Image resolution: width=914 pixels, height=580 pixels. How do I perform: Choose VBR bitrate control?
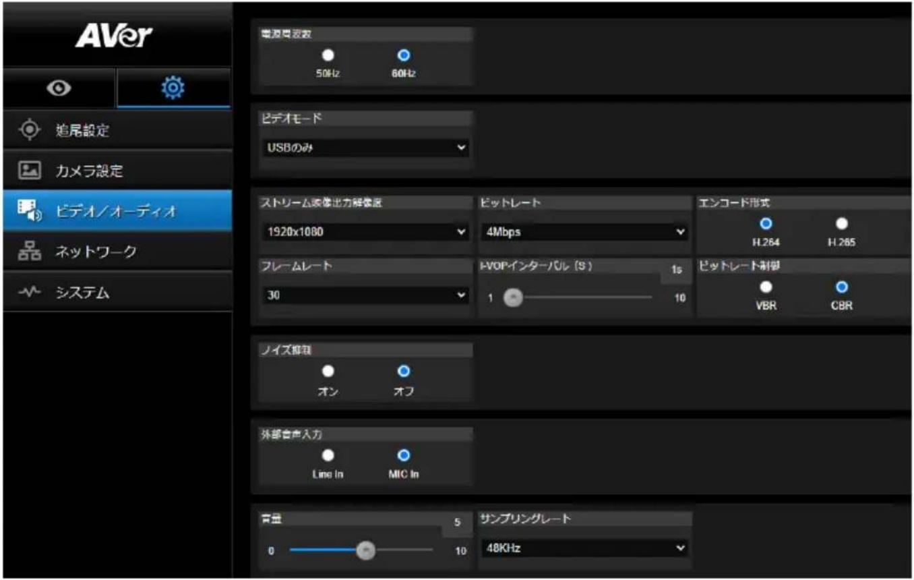(765, 287)
